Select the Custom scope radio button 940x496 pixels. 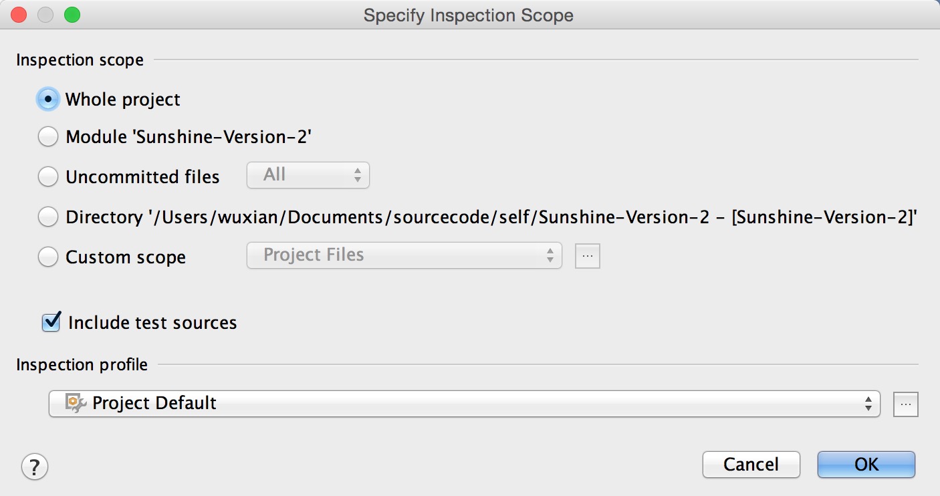point(48,257)
